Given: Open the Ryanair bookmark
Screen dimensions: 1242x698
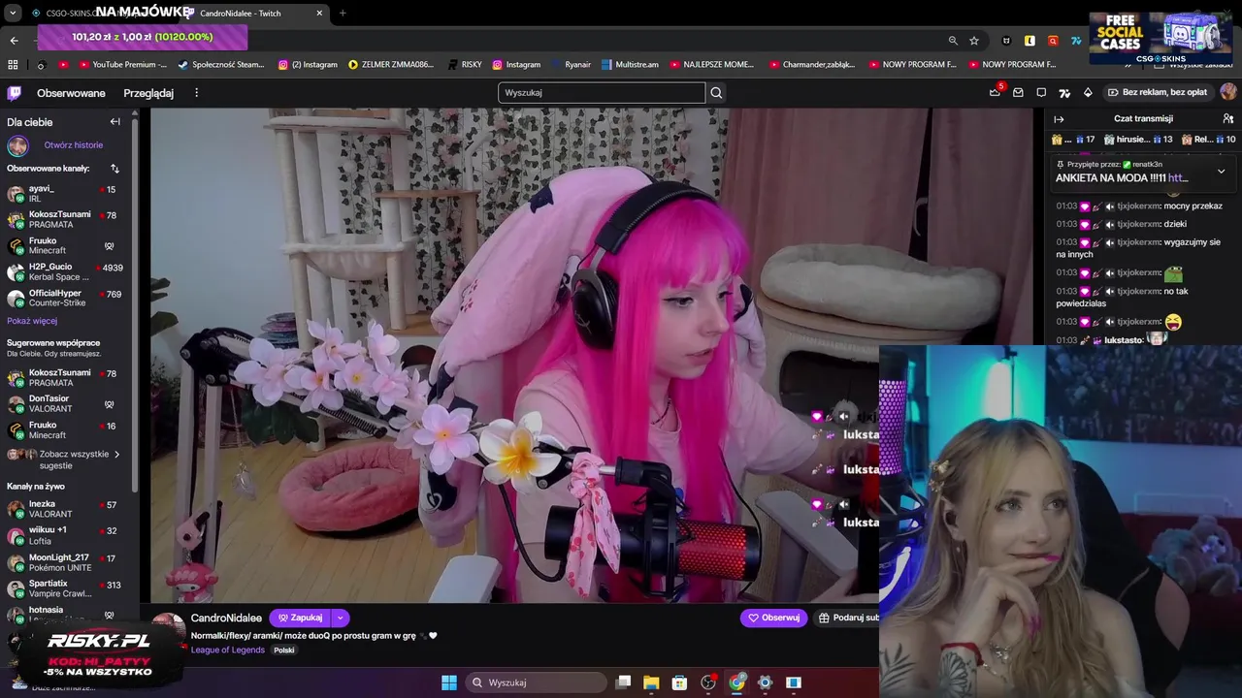Looking at the screenshot, I should click(571, 64).
